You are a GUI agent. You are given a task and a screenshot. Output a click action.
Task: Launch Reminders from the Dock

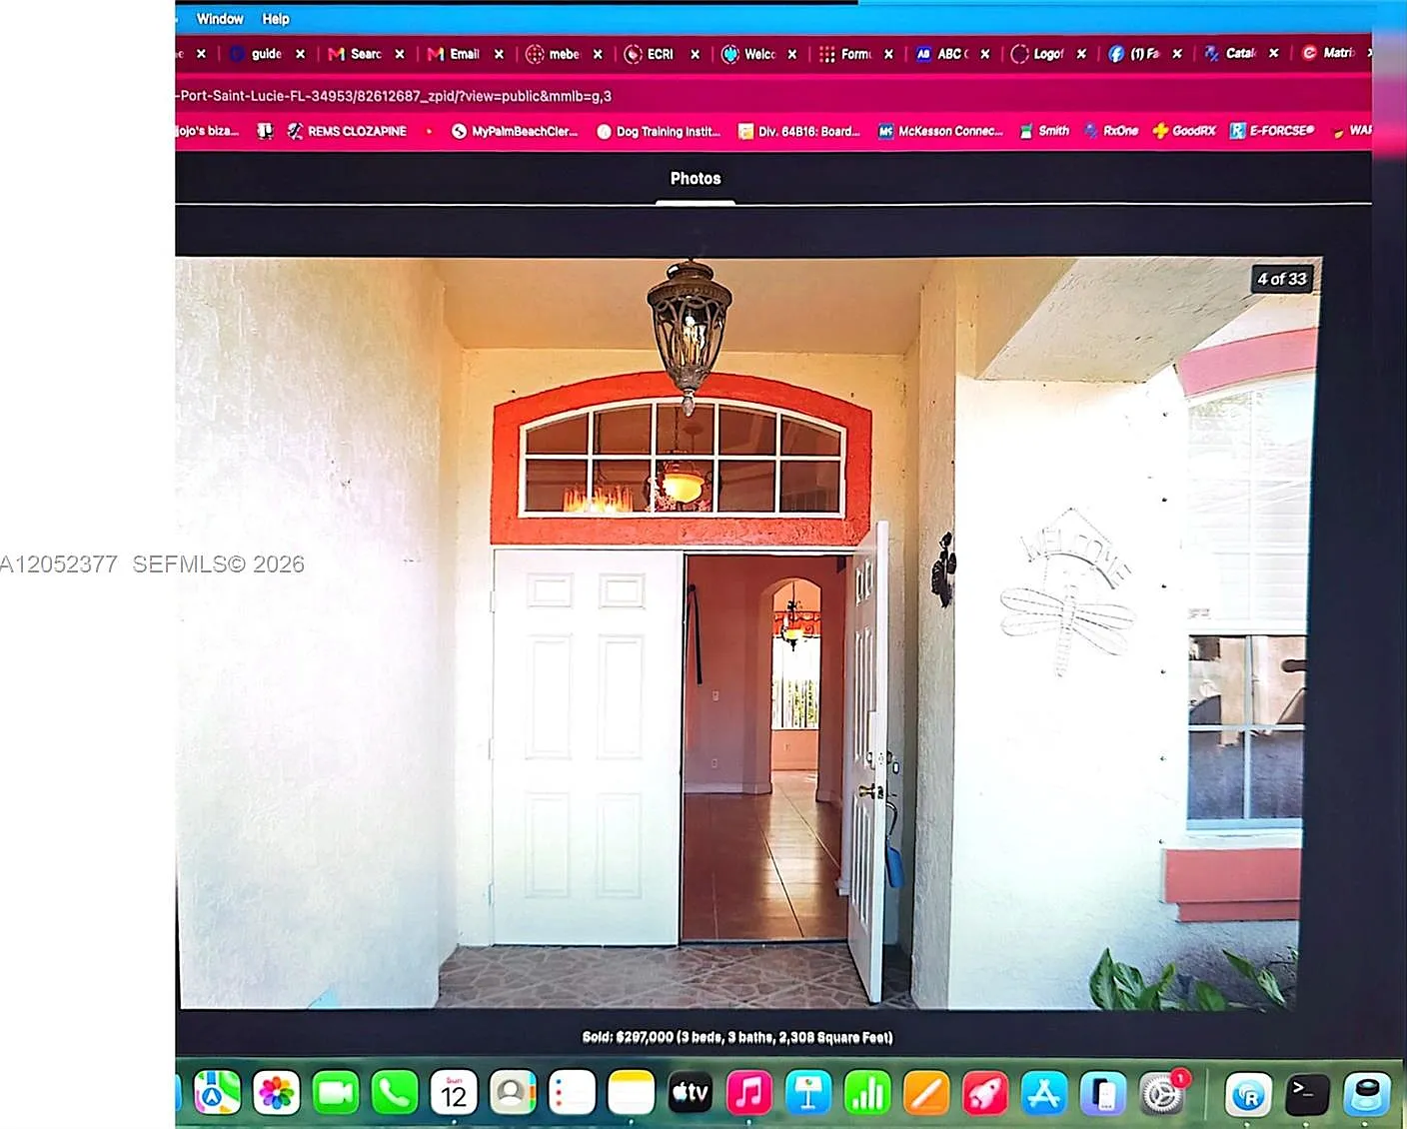coord(572,1093)
